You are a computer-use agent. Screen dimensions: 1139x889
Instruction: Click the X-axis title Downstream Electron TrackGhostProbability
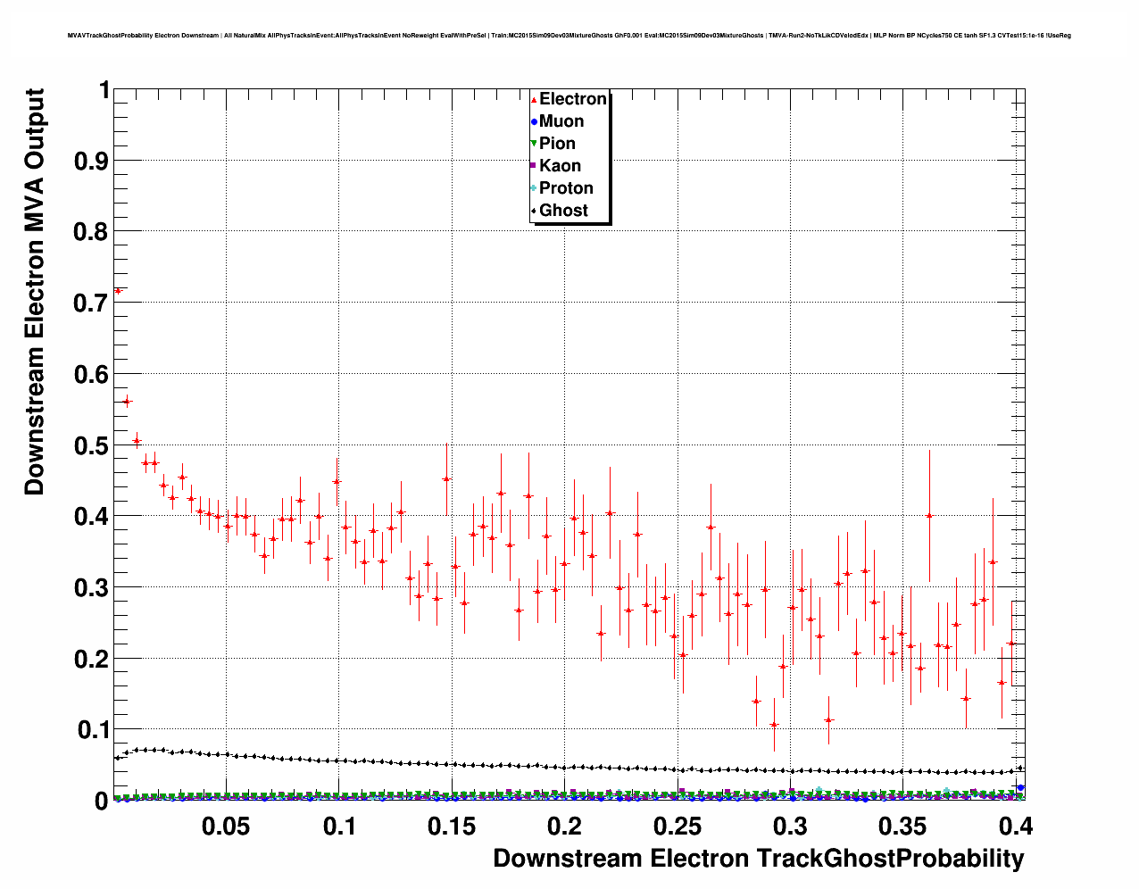pyautogui.click(x=759, y=859)
